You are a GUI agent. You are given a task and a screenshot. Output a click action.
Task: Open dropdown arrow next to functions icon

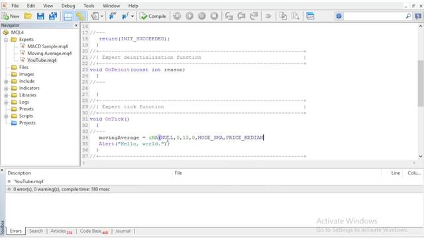click(x=132, y=16)
